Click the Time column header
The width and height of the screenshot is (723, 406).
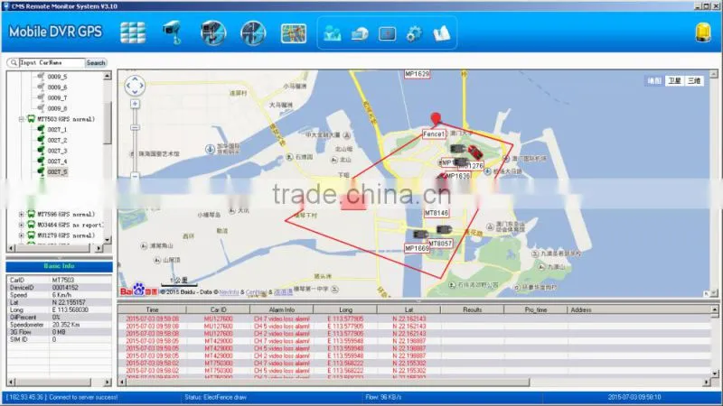point(152,309)
